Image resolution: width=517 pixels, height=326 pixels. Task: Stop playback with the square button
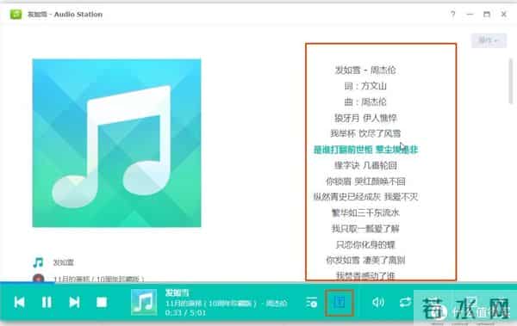[x=102, y=302]
